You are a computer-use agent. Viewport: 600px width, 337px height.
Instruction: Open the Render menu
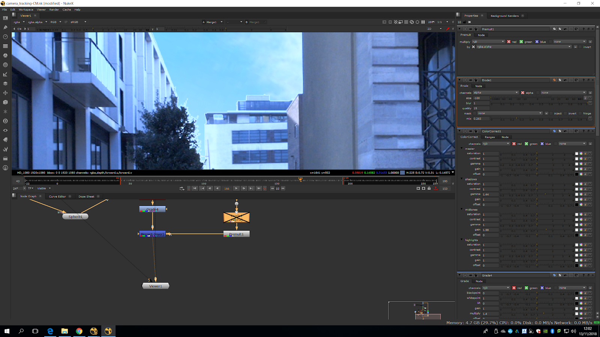(54, 10)
